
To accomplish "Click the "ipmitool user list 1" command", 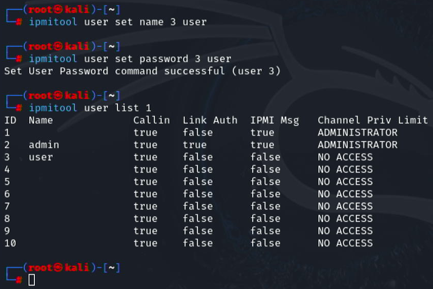I will pos(90,108).
